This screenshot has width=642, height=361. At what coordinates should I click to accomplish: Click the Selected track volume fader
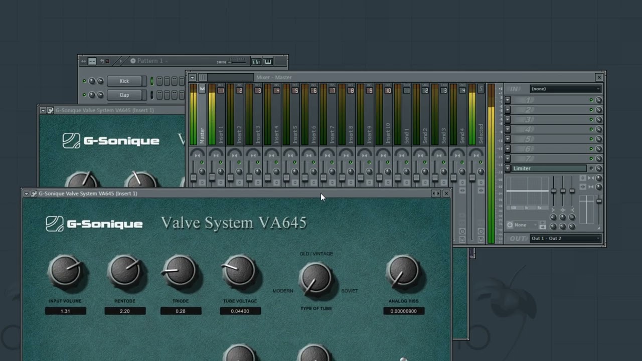(x=472, y=178)
